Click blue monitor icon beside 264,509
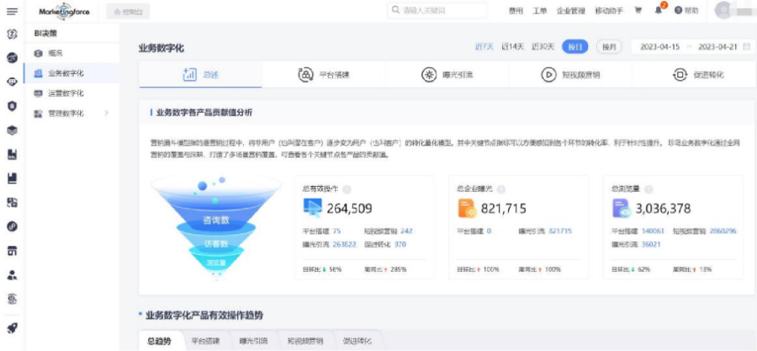The height and width of the screenshot is (351, 757). [x=312, y=208]
